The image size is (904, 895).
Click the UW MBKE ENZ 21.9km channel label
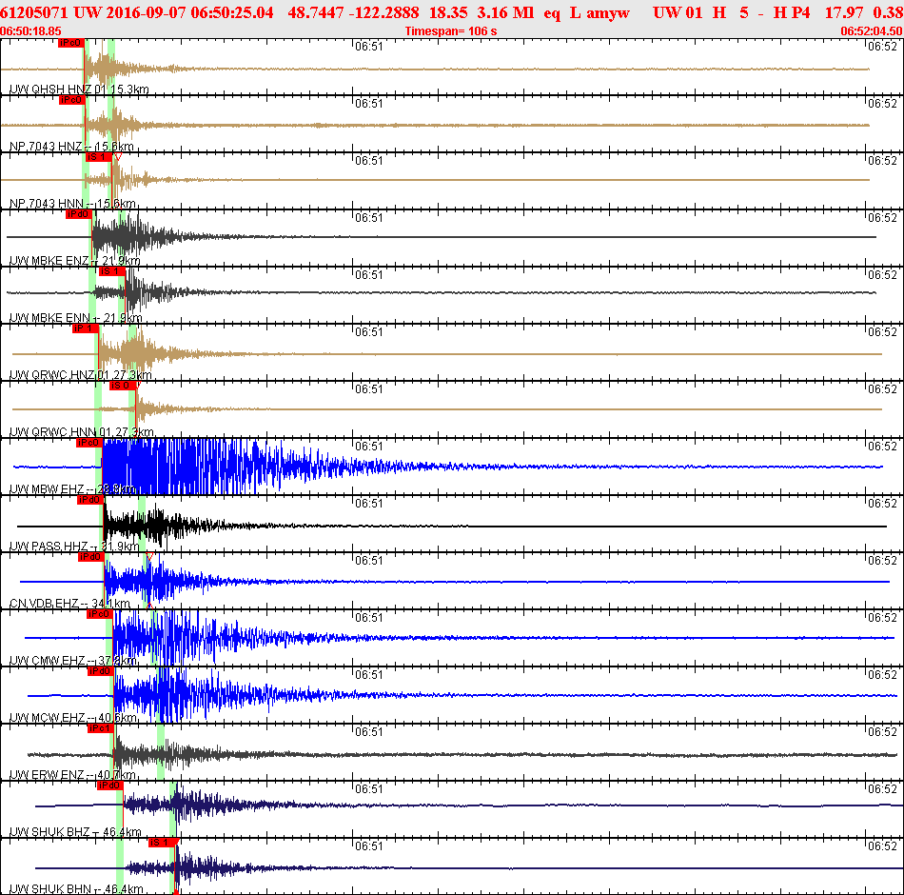pyautogui.click(x=75, y=261)
